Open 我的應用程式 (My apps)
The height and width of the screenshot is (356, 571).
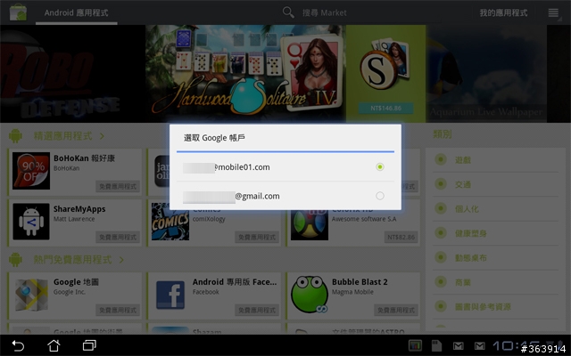[503, 12]
